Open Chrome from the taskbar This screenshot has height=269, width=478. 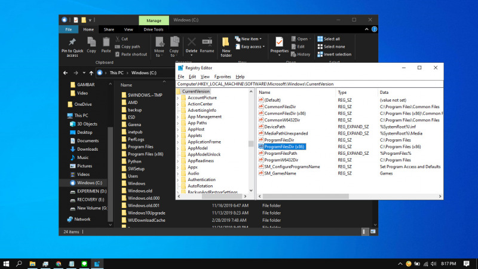(x=59, y=264)
